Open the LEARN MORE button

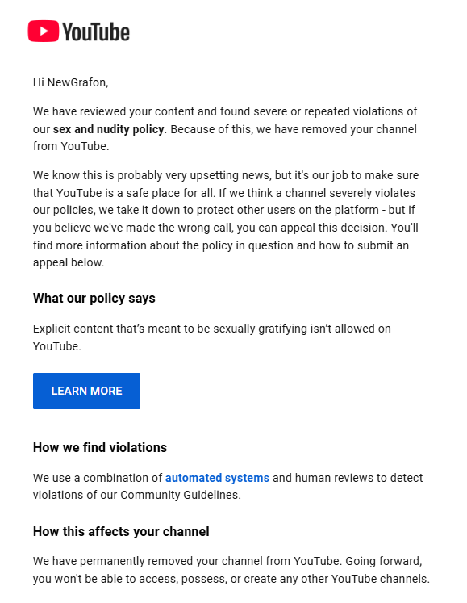pyautogui.click(x=86, y=391)
